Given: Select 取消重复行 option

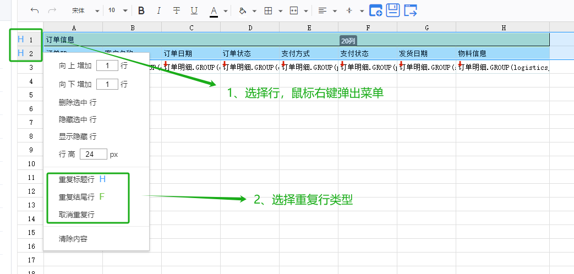Looking at the screenshot, I should pyautogui.click(x=76, y=215).
